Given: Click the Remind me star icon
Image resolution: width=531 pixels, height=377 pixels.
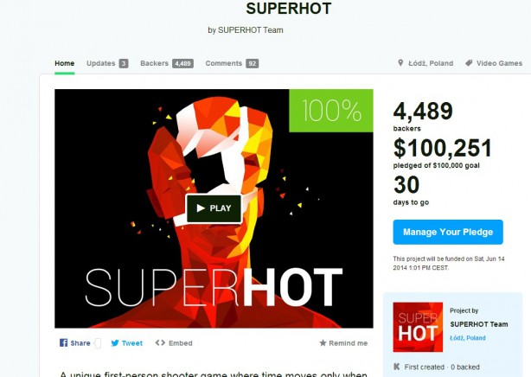Looking at the screenshot, I should point(323,342).
